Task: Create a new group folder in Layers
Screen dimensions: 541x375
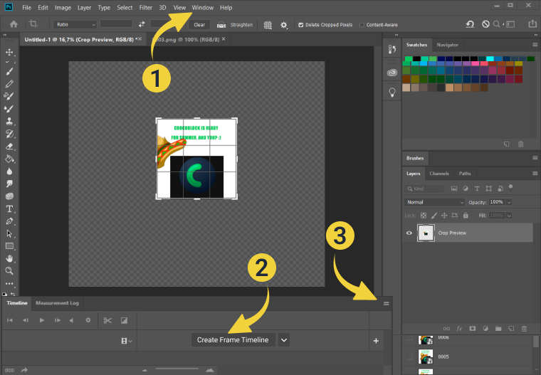Action: coord(498,329)
